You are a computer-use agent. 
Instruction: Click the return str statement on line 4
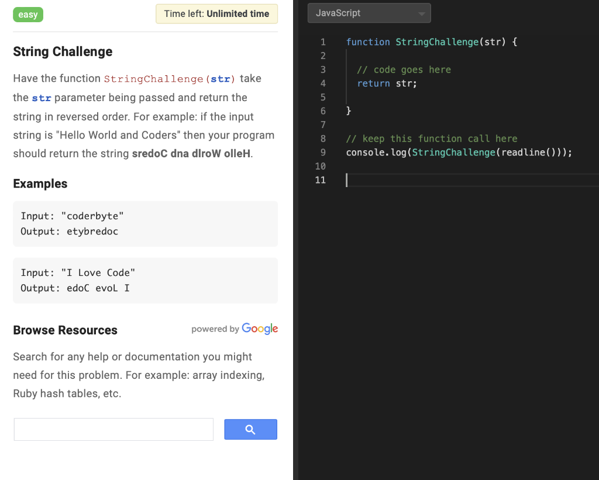coord(386,84)
